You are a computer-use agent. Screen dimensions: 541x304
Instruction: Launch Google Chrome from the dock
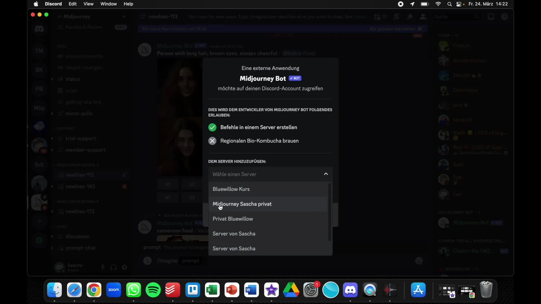94,290
